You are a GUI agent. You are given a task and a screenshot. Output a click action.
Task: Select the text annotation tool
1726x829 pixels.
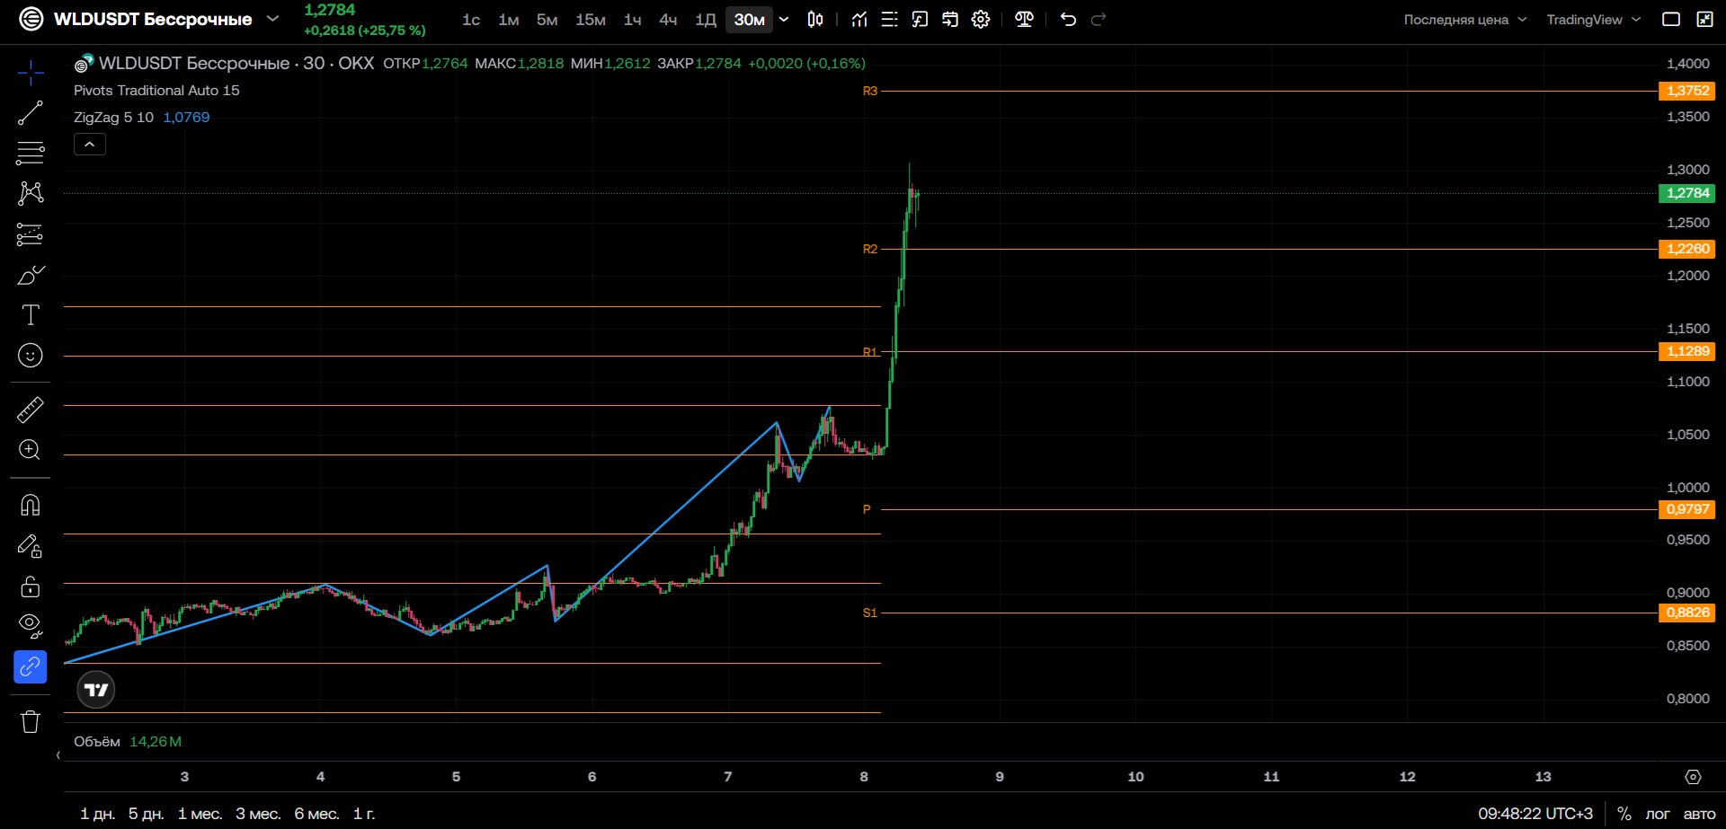click(x=30, y=315)
